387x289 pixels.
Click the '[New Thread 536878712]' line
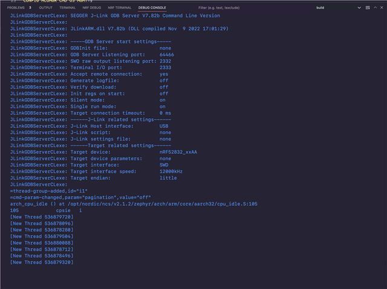tap(42, 249)
